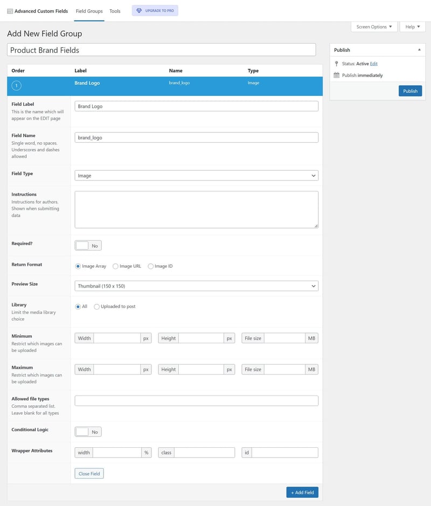The height and width of the screenshot is (506, 431).
Task: Select the Image URL return format
Action: [x=116, y=266]
